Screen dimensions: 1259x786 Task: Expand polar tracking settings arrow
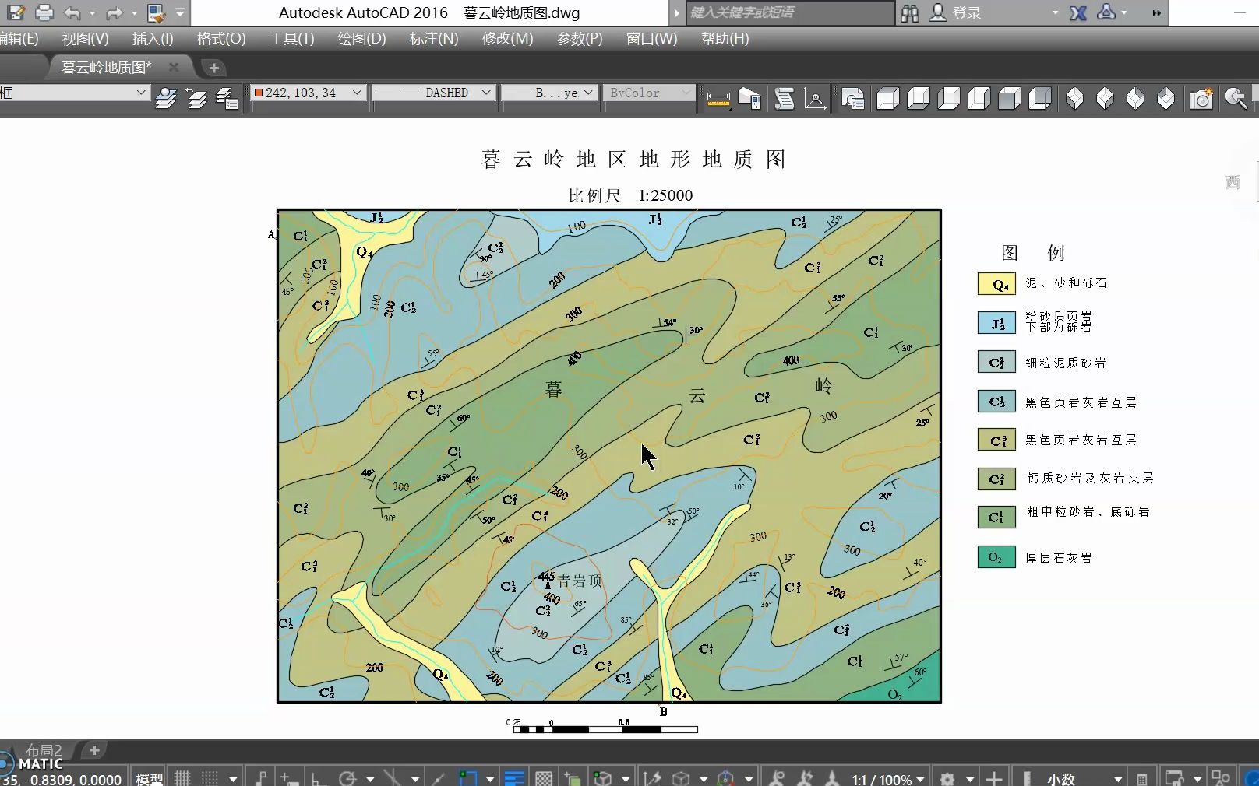click(x=369, y=779)
